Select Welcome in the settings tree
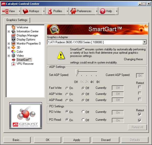 pos(23,27)
